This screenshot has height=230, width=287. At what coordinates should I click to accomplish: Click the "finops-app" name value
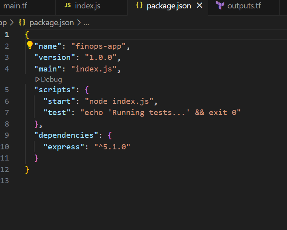(x=98, y=46)
